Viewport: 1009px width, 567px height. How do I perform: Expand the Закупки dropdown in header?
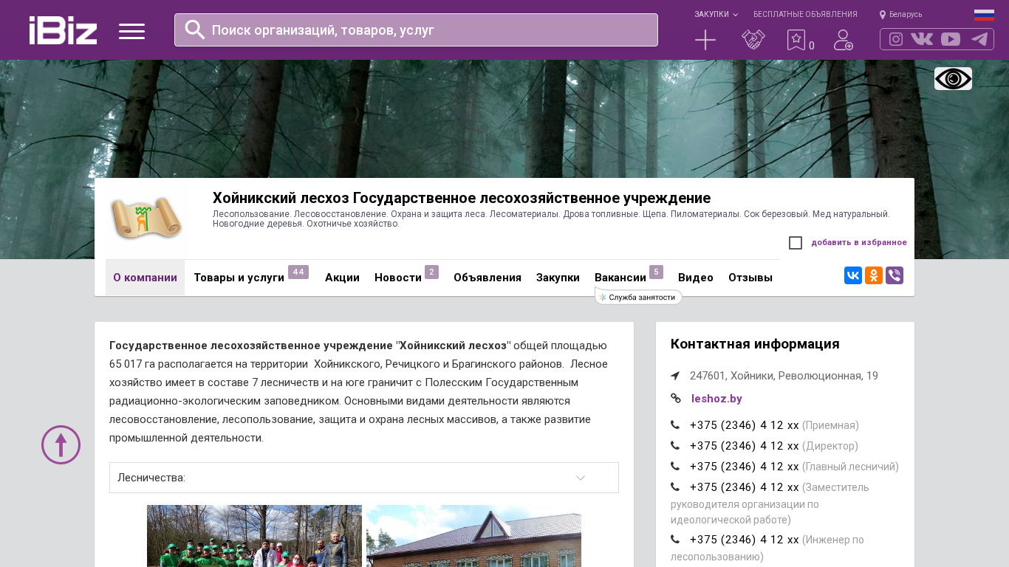click(716, 14)
